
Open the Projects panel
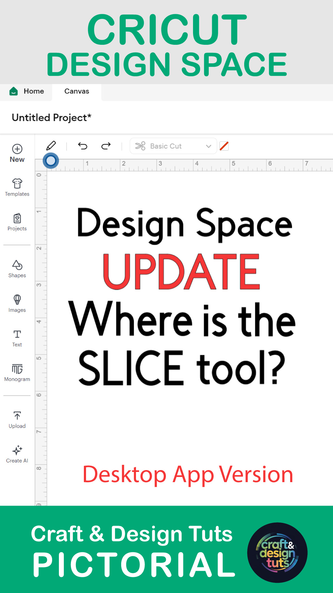point(17,222)
